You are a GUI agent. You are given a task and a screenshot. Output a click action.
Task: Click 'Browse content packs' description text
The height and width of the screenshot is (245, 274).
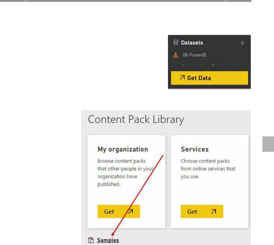click(x=125, y=173)
